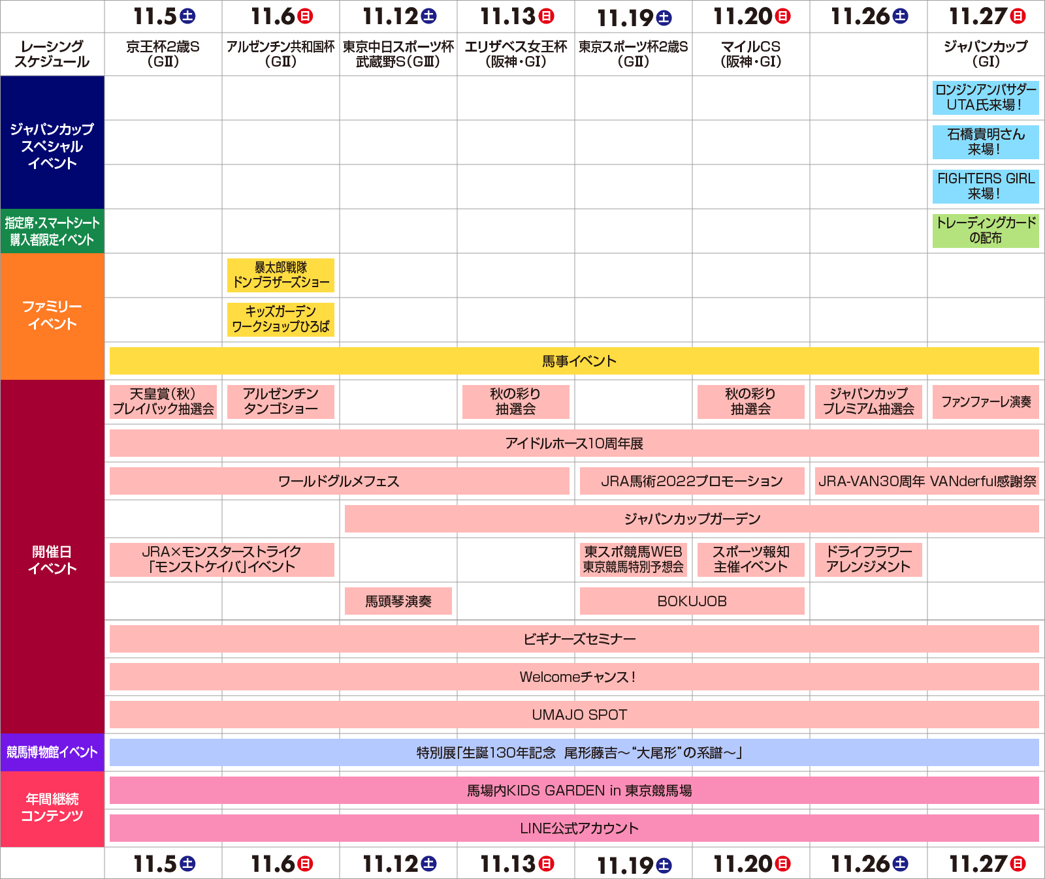The image size is (1045, 879).
Task: Open JRA馬術2022プロモーション
Action: tap(692, 481)
